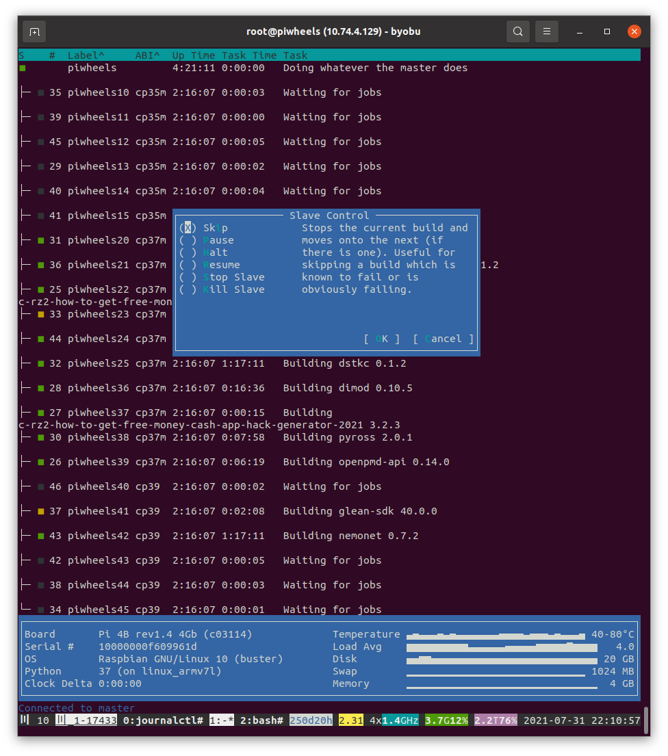Click 'Building pyross 2.0.1' task text
Viewport: 668px width, 756px height.
348,437
